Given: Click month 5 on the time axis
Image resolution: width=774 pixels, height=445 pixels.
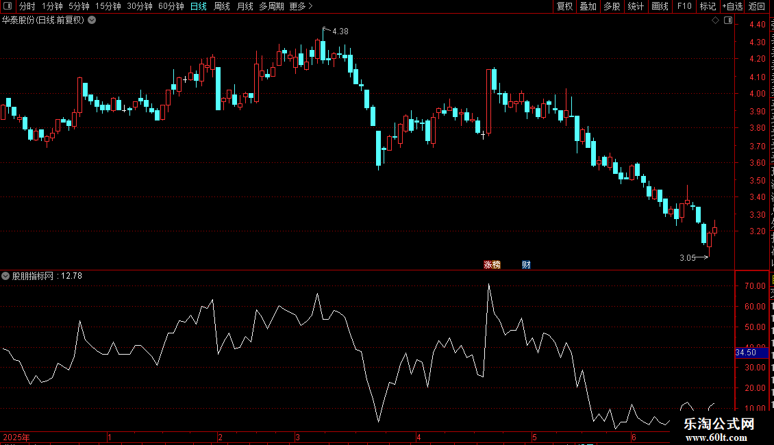Looking at the screenshot, I should click(534, 437).
